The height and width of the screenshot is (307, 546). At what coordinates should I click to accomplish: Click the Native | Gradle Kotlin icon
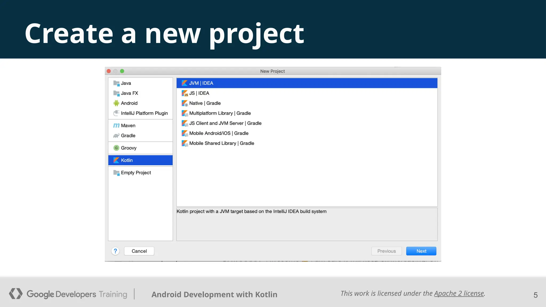pyautogui.click(x=184, y=103)
